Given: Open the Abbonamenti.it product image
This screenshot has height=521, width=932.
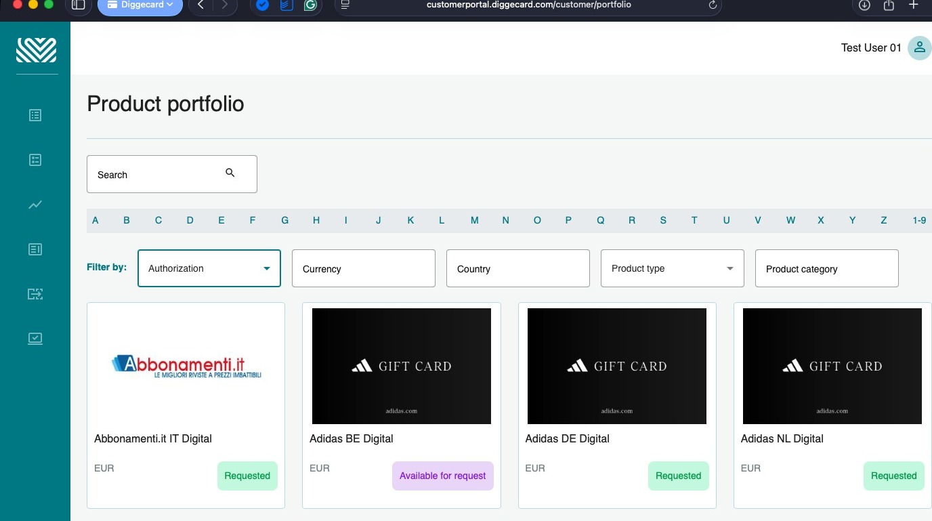Looking at the screenshot, I should 186,366.
